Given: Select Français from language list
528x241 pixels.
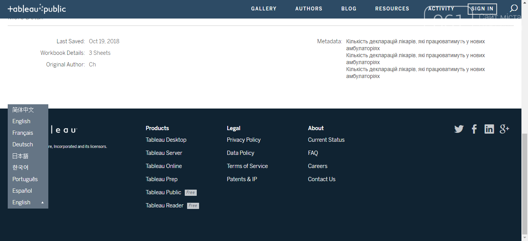Looking at the screenshot, I should pos(23,133).
